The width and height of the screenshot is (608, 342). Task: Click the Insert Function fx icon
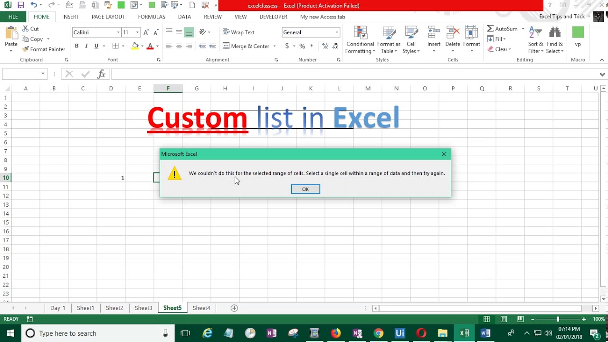pos(101,74)
